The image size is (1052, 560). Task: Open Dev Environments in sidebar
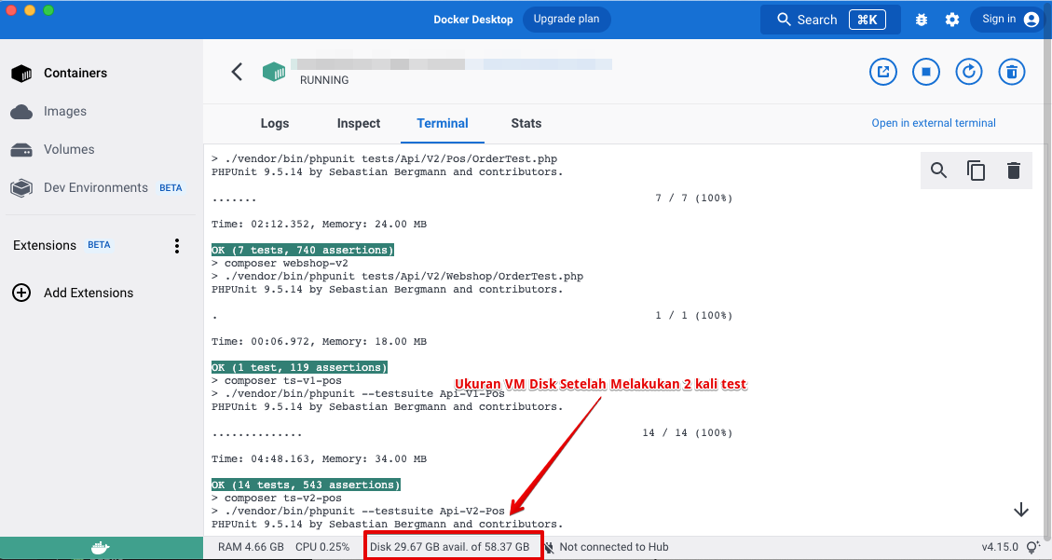pyautogui.click(x=96, y=188)
